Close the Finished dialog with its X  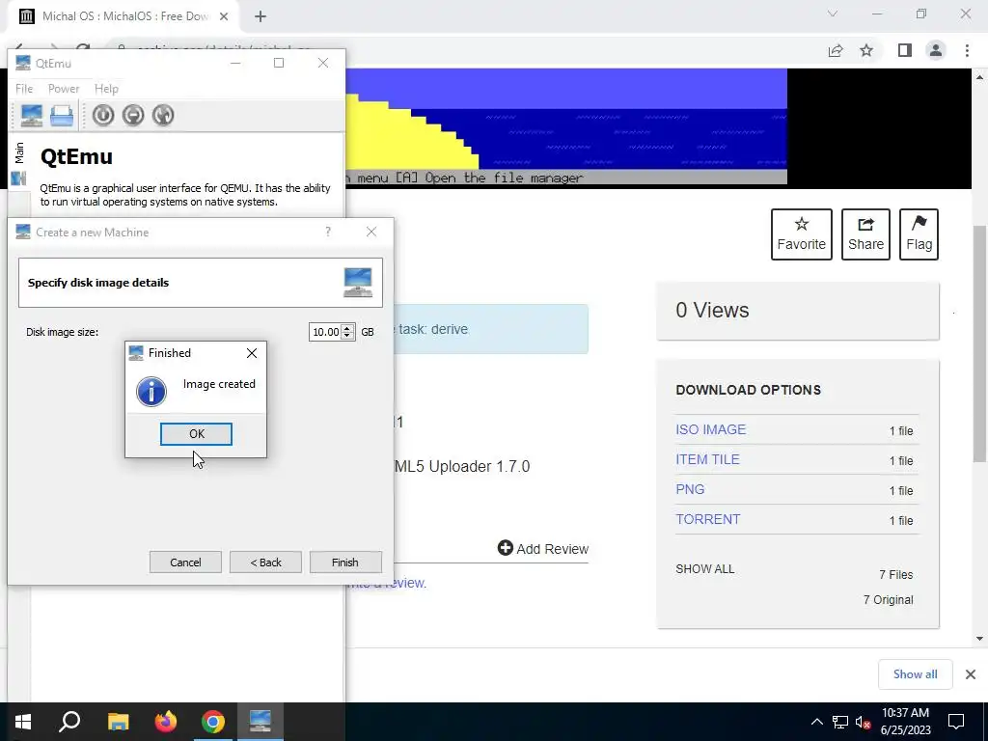click(252, 353)
